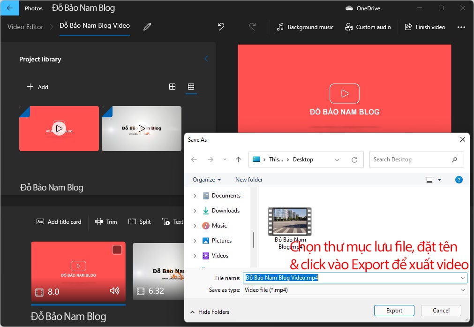Expand the Pictures tree node
The height and width of the screenshot is (327, 474).
(195, 241)
